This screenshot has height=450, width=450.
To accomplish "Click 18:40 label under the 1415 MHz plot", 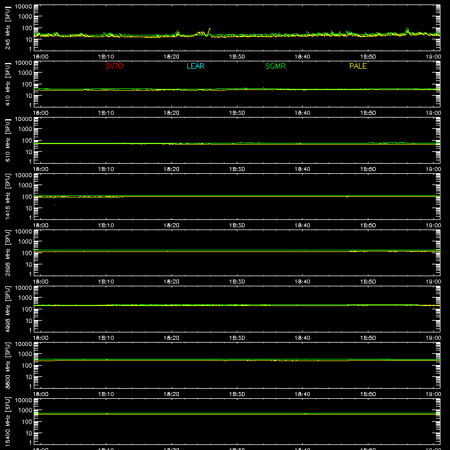I will click(302, 226).
